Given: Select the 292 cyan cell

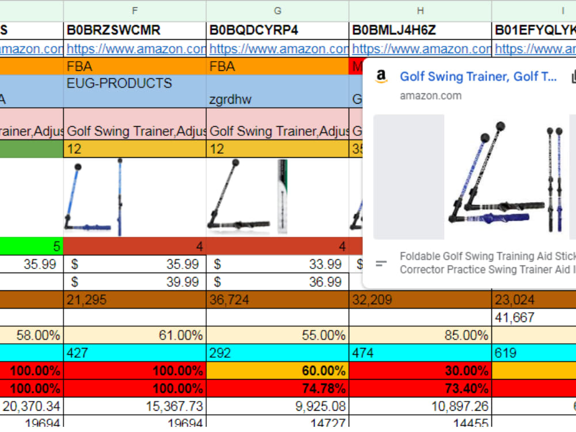Looking at the screenshot, I should point(278,353).
